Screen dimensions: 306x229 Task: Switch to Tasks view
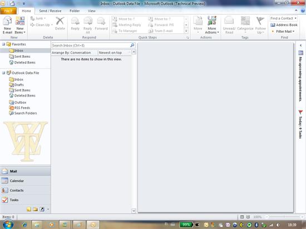pyautogui.click(x=26, y=200)
